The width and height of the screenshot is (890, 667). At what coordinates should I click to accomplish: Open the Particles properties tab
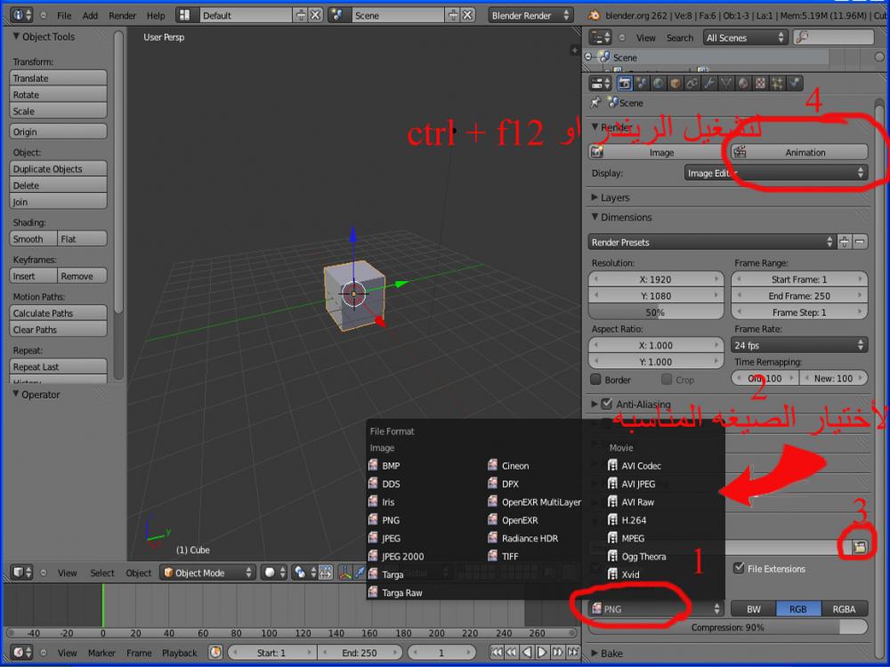pos(777,84)
